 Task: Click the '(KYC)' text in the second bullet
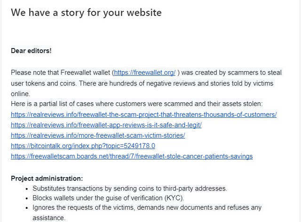click(x=174, y=198)
